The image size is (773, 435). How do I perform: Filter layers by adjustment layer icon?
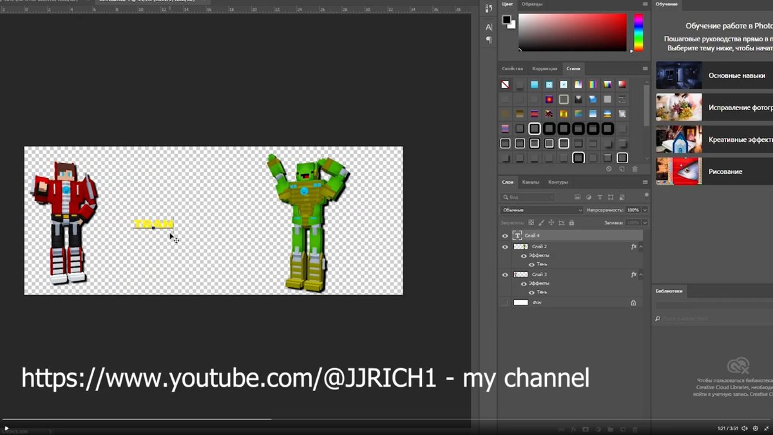click(589, 197)
